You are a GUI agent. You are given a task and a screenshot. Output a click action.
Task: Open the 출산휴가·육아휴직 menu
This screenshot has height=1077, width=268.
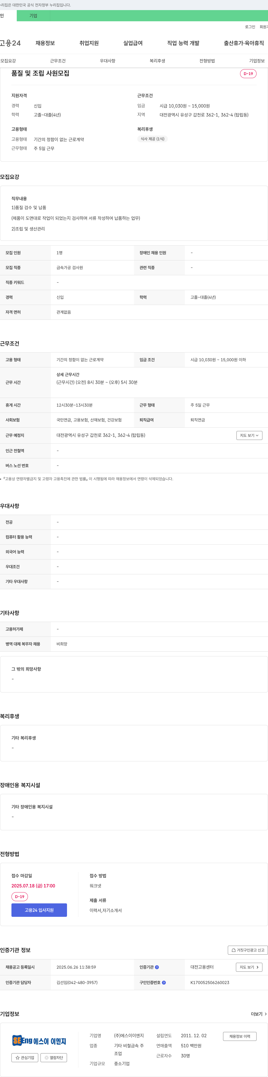(244, 43)
